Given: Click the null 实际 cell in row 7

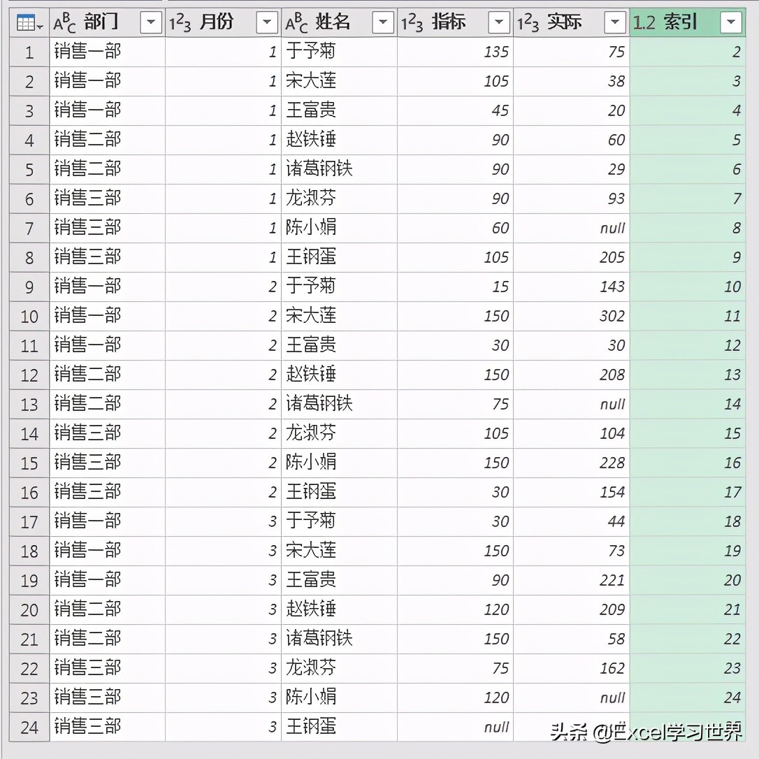Looking at the screenshot, I should (x=571, y=229).
